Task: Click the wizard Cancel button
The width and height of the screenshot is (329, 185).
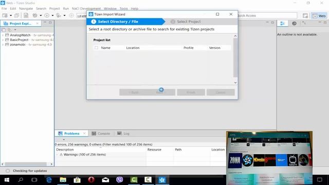Action: pos(221,92)
